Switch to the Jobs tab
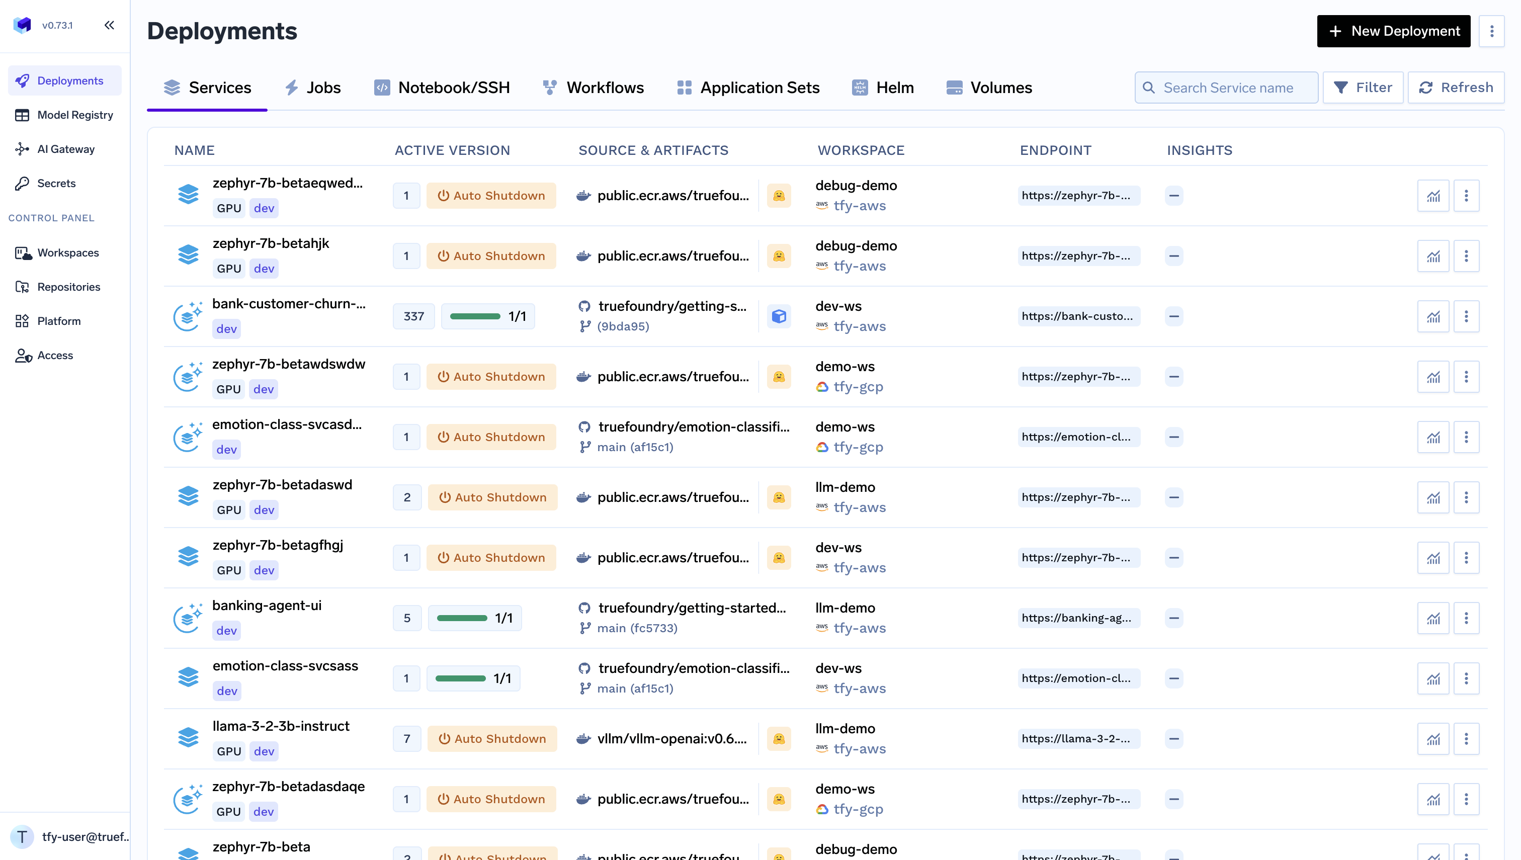Image resolution: width=1521 pixels, height=860 pixels. pyautogui.click(x=312, y=88)
